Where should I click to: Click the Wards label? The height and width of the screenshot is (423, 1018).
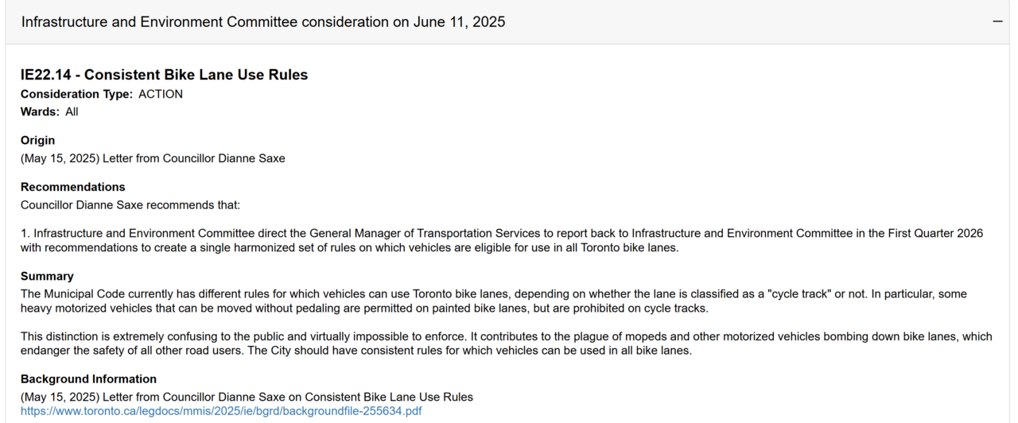pos(41,111)
